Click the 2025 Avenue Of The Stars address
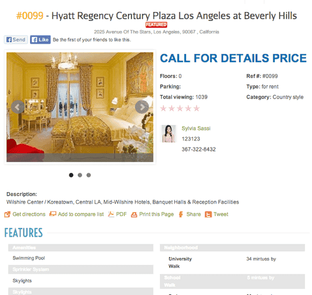Viewport: 312px width, 295px height. tap(157, 32)
